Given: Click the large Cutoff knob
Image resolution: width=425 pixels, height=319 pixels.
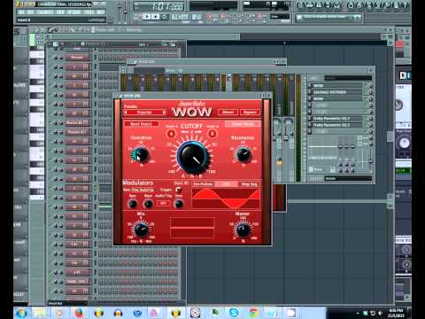Looking at the screenshot, I should tap(193, 156).
